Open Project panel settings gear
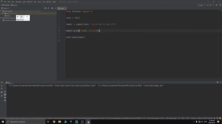This screenshot has height=124, width=222. [52, 8]
